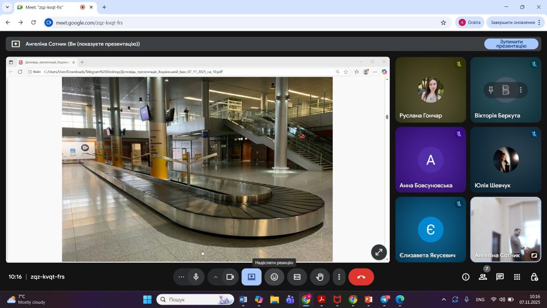
Task: Open the meeting details info icon
Action: tap(466, 277)
